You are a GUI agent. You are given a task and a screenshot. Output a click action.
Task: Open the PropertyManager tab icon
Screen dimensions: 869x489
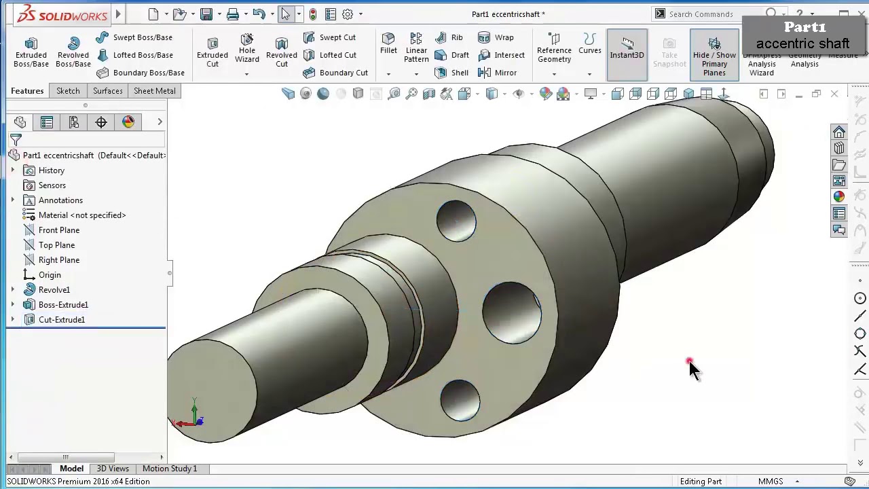coord(47,122)
